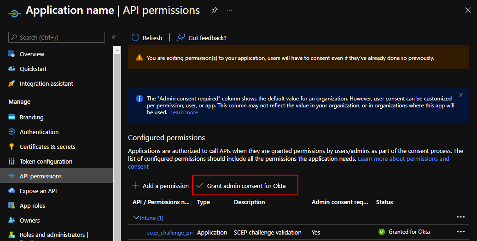The width and height of the screenshot is (477, 241).
Task: Open Owners in the sidebar
Action: 30,221
